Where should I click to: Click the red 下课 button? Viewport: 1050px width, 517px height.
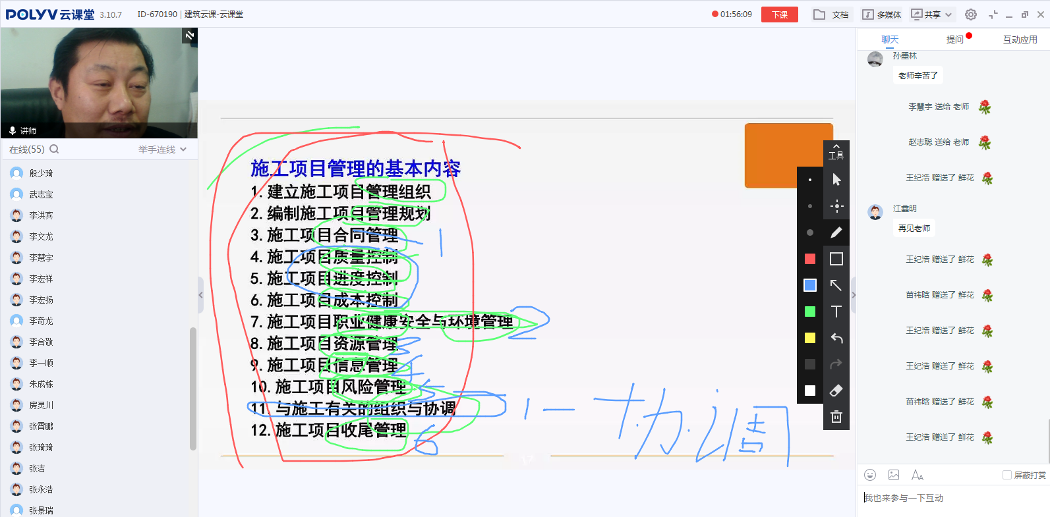[x=779, y=14]
